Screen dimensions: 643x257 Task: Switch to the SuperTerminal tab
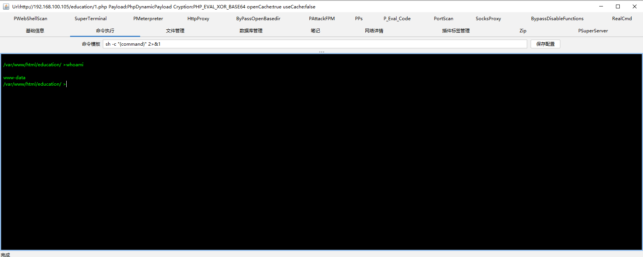pos(91,18)
